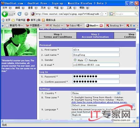Click the Stop loading icon
Image resolution: width=140 pixels, height=128 pixels.
pyautogui.click(x=26, y=14)
